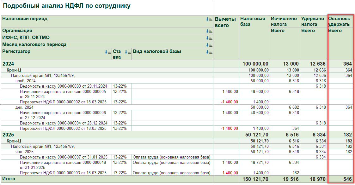The image size is (355, 185).
Task: Click total withheld tax '18 970'
Action: 318,179
